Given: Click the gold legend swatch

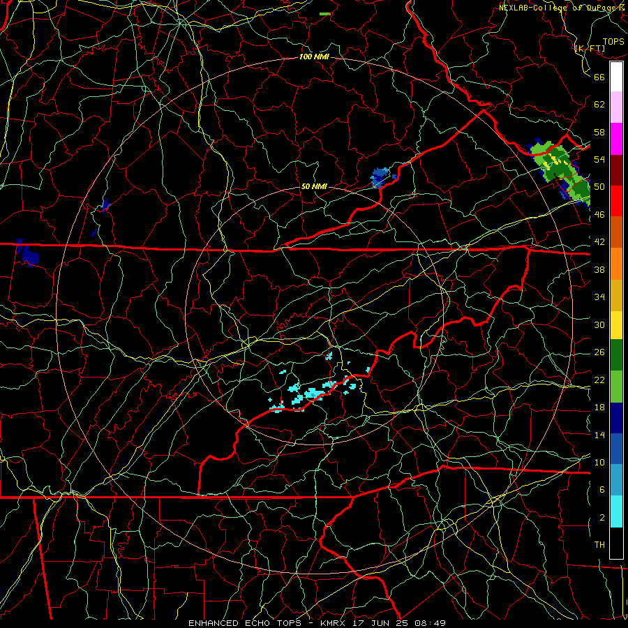Looking at the screenshot, I should pos(616,295).
